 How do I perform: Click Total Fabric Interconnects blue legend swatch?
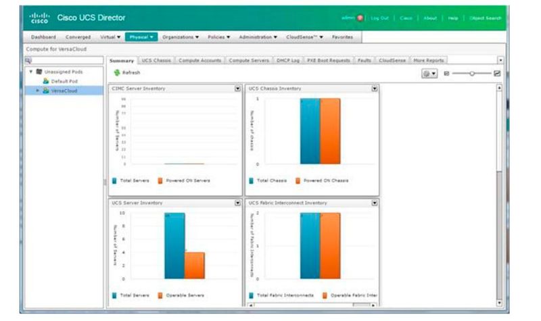(251, 295)
